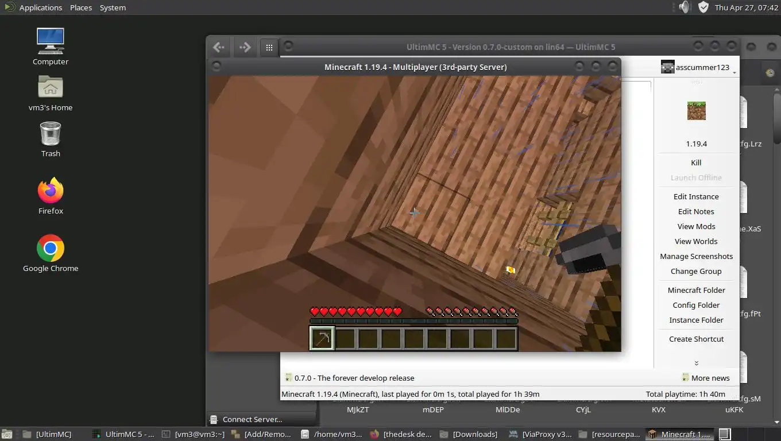Click the Total playtime status text

[685, 394]
